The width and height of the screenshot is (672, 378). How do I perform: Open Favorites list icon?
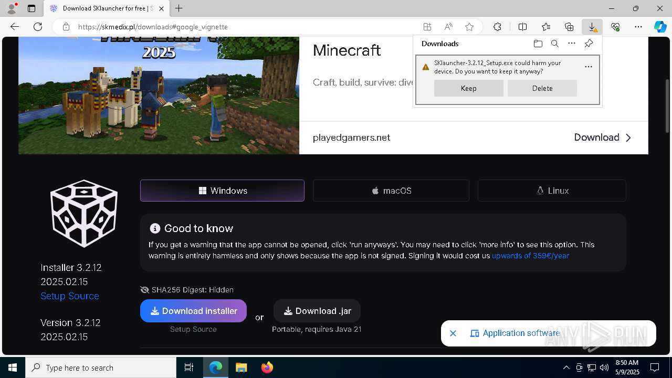tap(546, 27)
